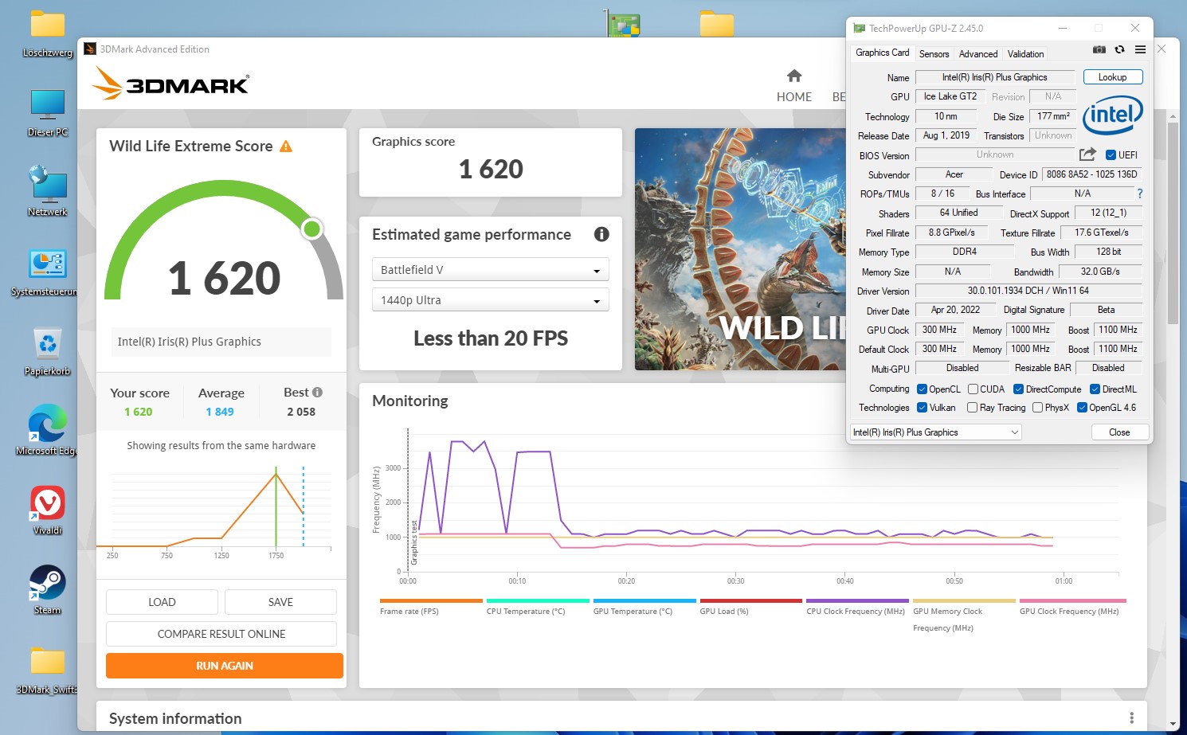Screen dimensions: 1187x735
Task: Toggle the DirectCompute checkbox
Action: pos(1018,389)
